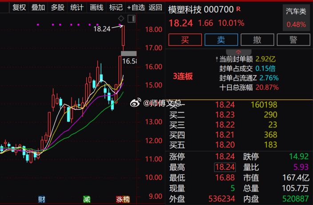
Task: Select the 买二 price 18.23
Action: click(225, 115)
